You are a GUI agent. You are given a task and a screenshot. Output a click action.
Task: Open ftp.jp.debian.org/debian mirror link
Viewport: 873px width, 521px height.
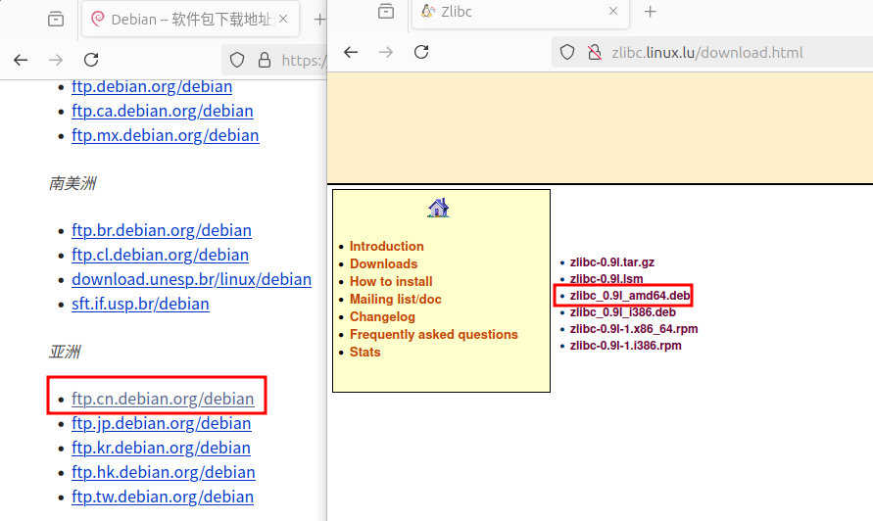[162, 424]
